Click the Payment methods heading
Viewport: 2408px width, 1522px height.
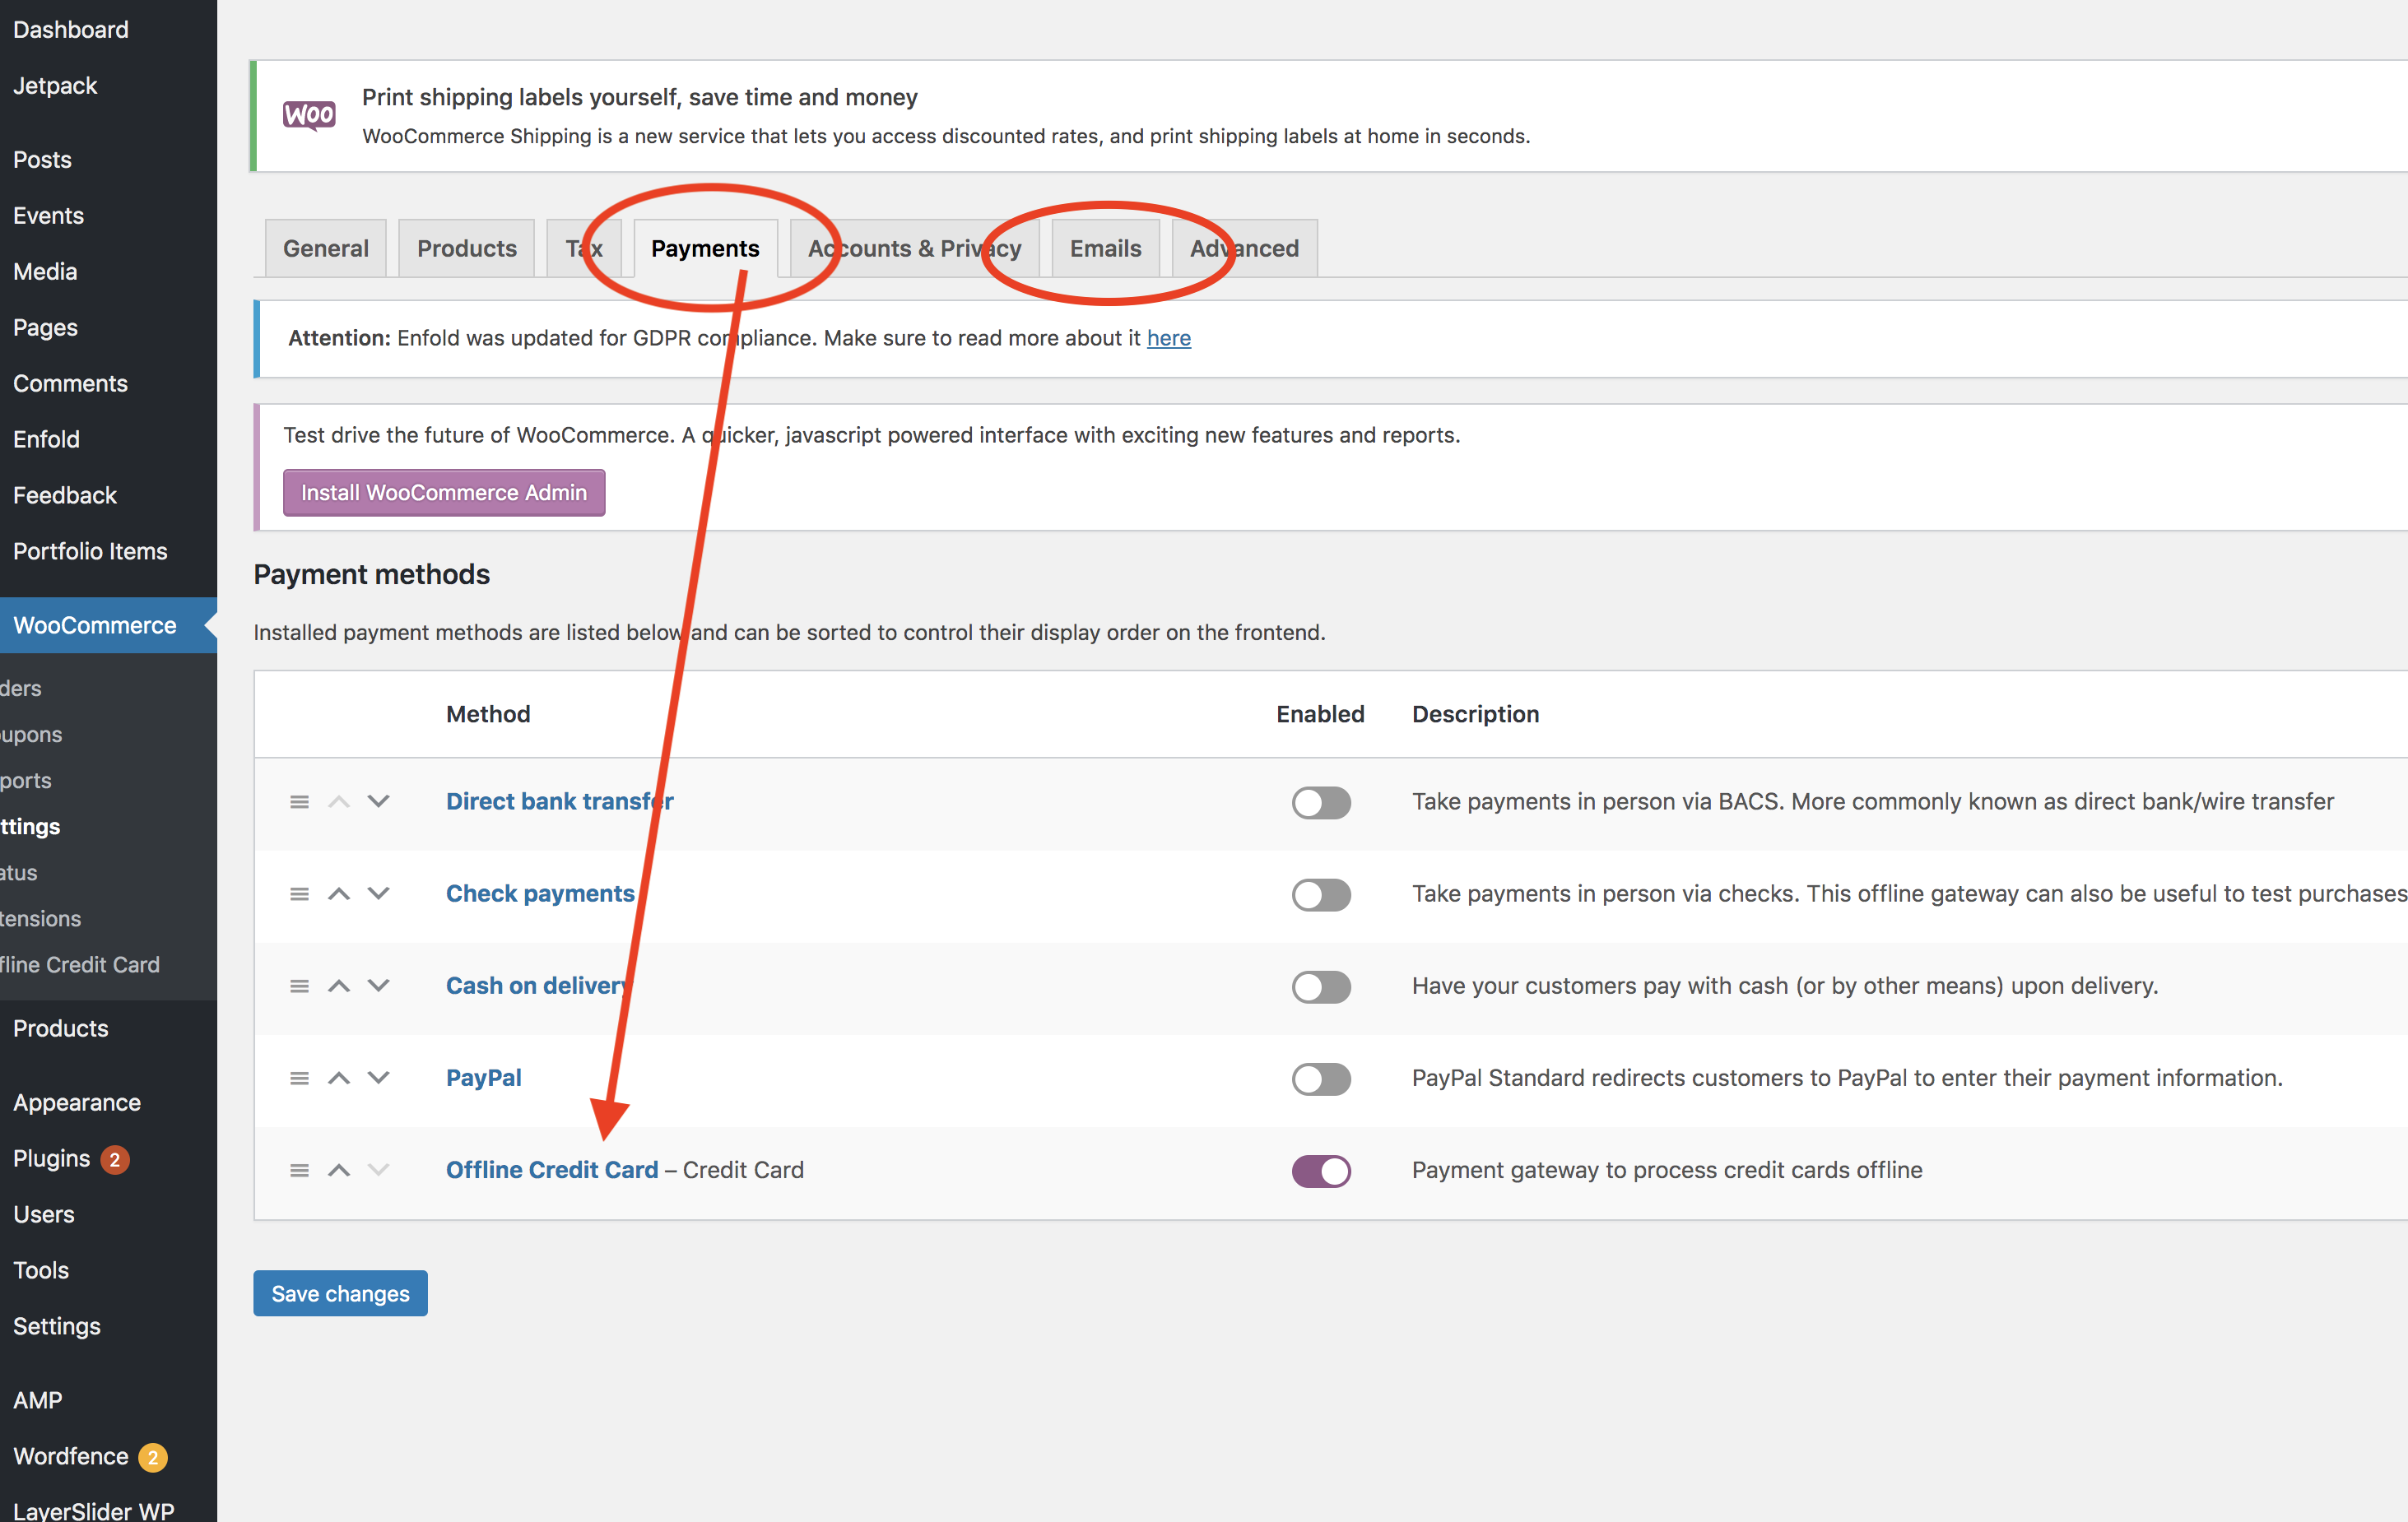coord(372,574)
